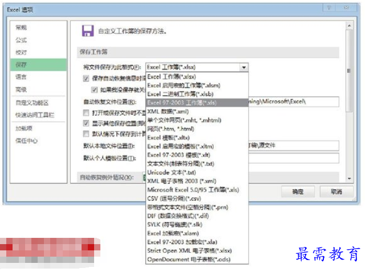Toggle 如果我没保存就关闭 checkbox
Viewport: 365px width, 272px height.
point(94,90)
